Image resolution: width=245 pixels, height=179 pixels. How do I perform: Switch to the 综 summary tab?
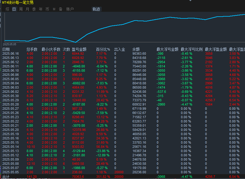coord(7,9)
